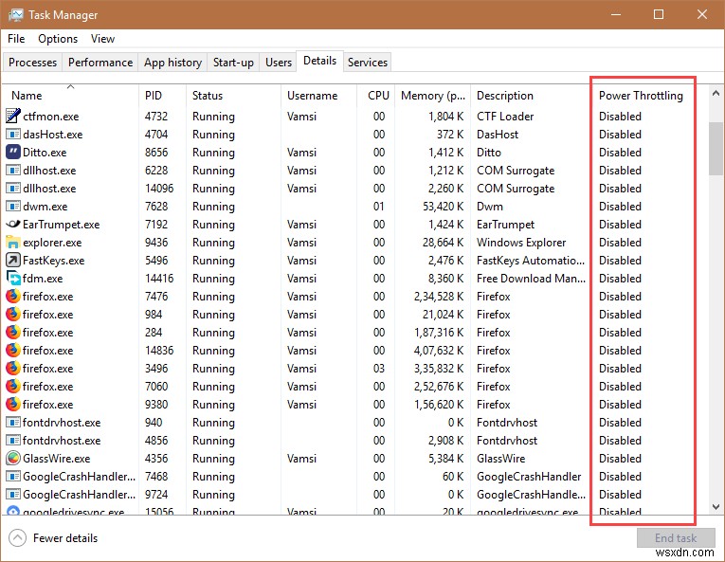The height and width of the screenshot is (562, 725).
Task: Select the EarTrumpet.exe process name
Action: 61,224
